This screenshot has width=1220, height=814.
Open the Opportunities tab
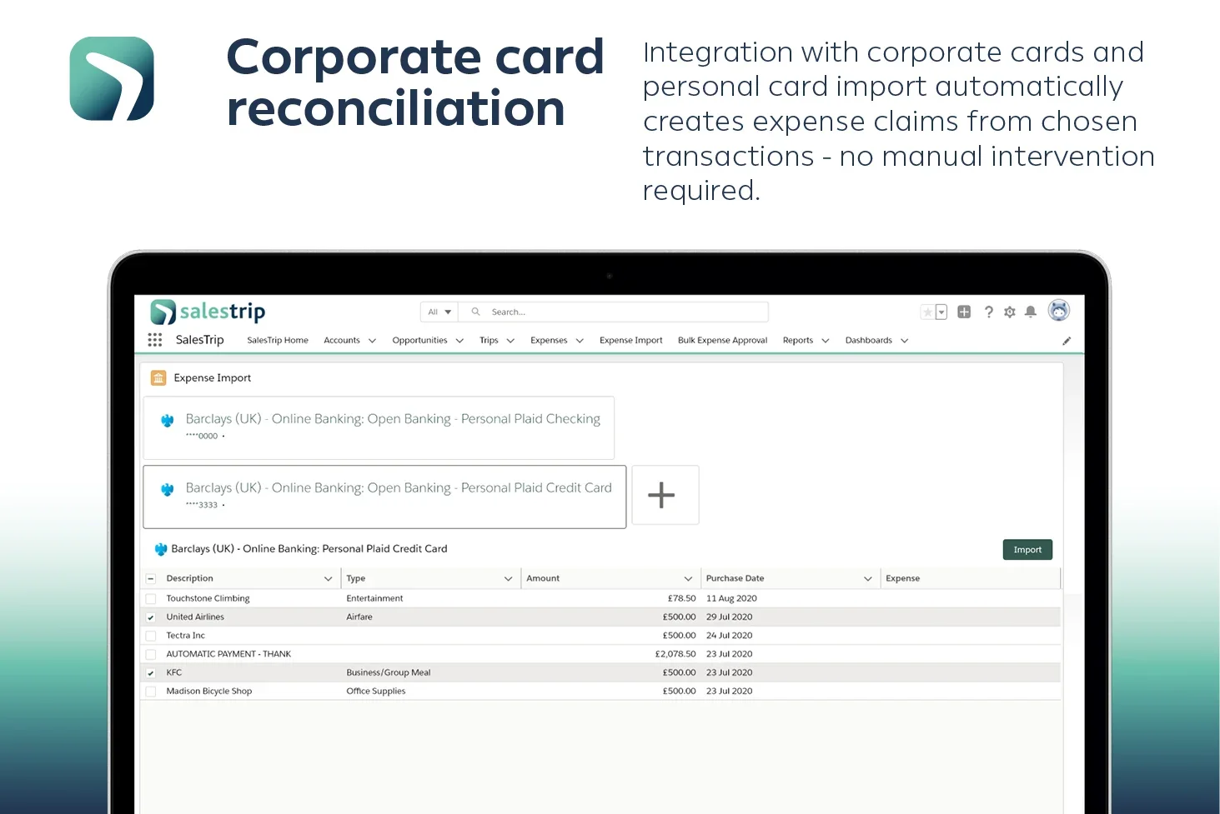click(419, 341)
